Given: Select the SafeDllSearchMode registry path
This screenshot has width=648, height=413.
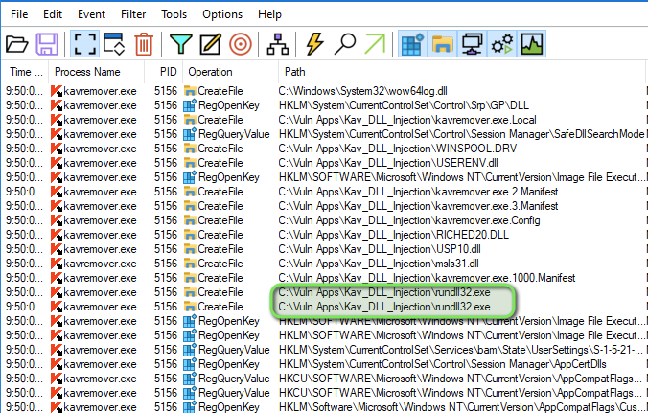Looking at the screenshot, I should point(462,134).
